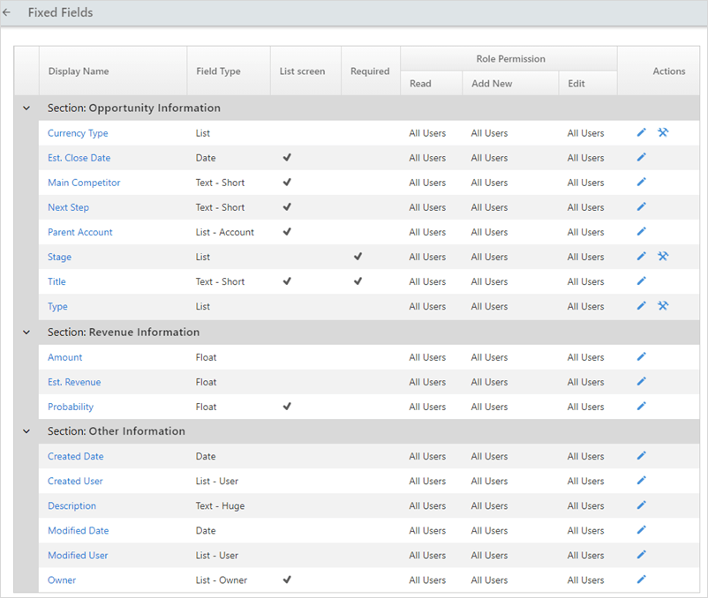Image resolution: width=708 pixels, height=598 pixels.
Task: Click pencil icon in Amount row
Action: [x=641, y=357]
